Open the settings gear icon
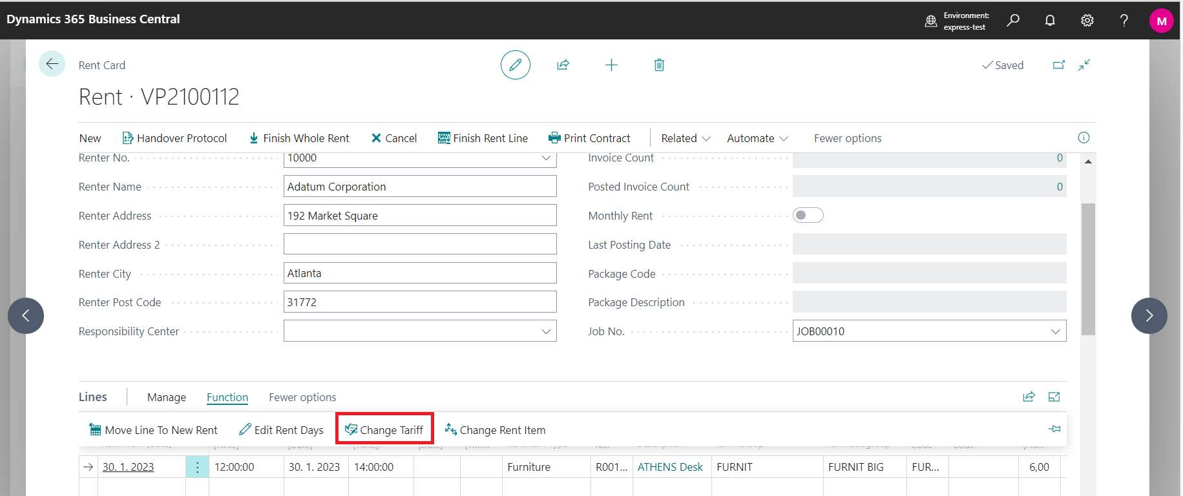The width and height of the screenshot is (1183, 496). tap(1087, 21)
